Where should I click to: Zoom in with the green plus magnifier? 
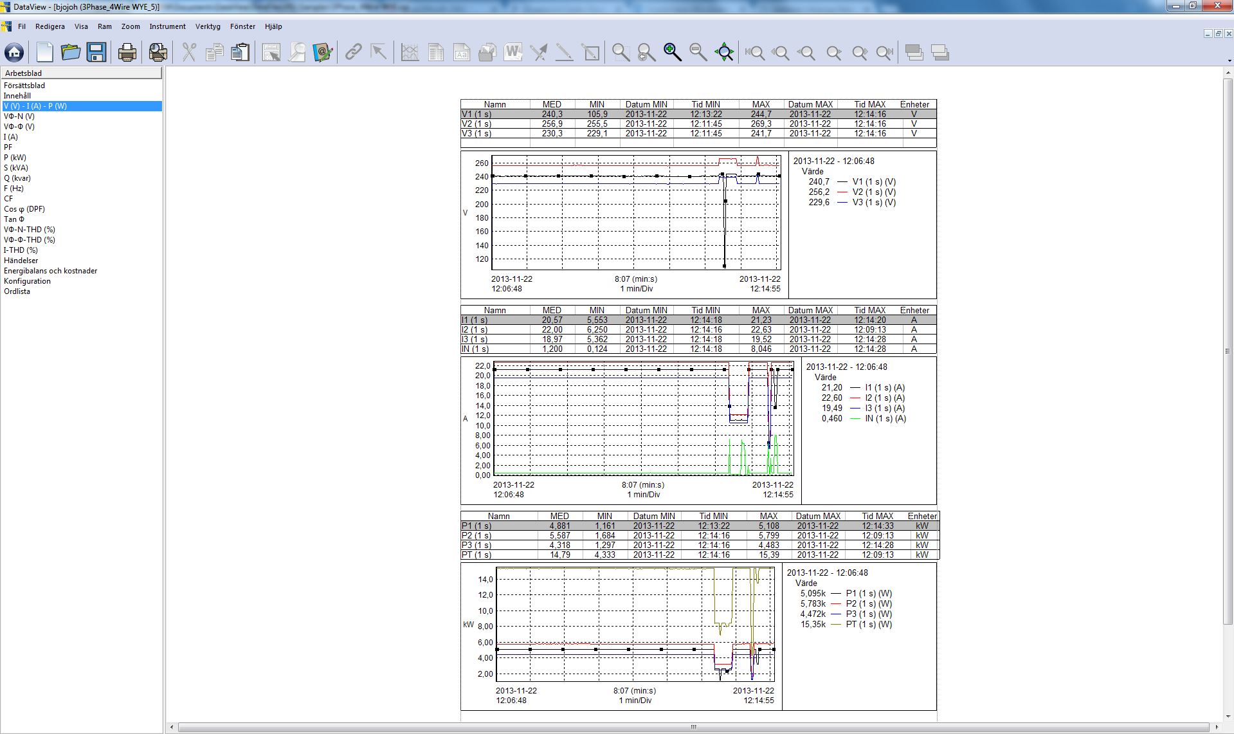tap(672, 53)
